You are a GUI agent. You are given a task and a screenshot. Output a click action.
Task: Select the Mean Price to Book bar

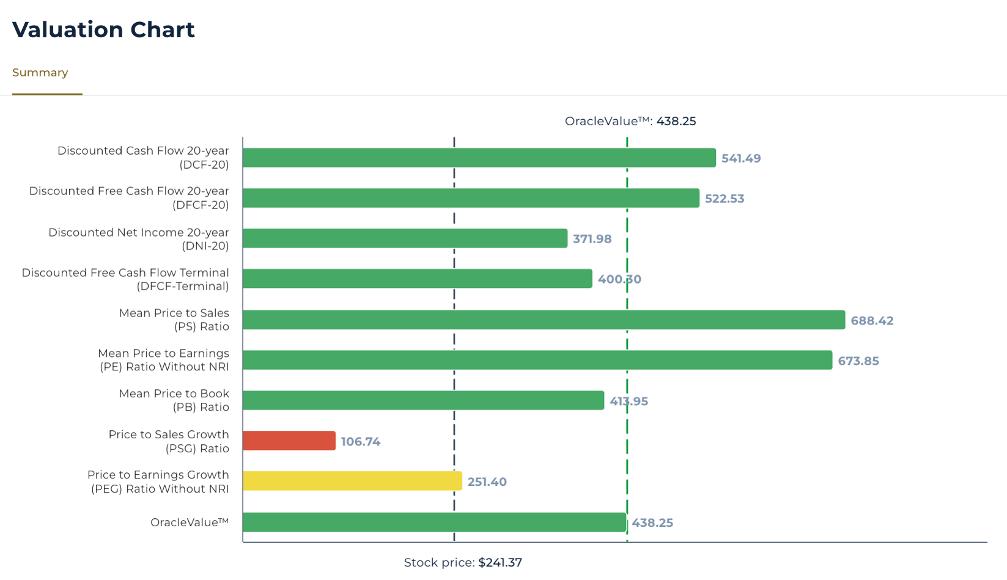(x=423, y=400)
